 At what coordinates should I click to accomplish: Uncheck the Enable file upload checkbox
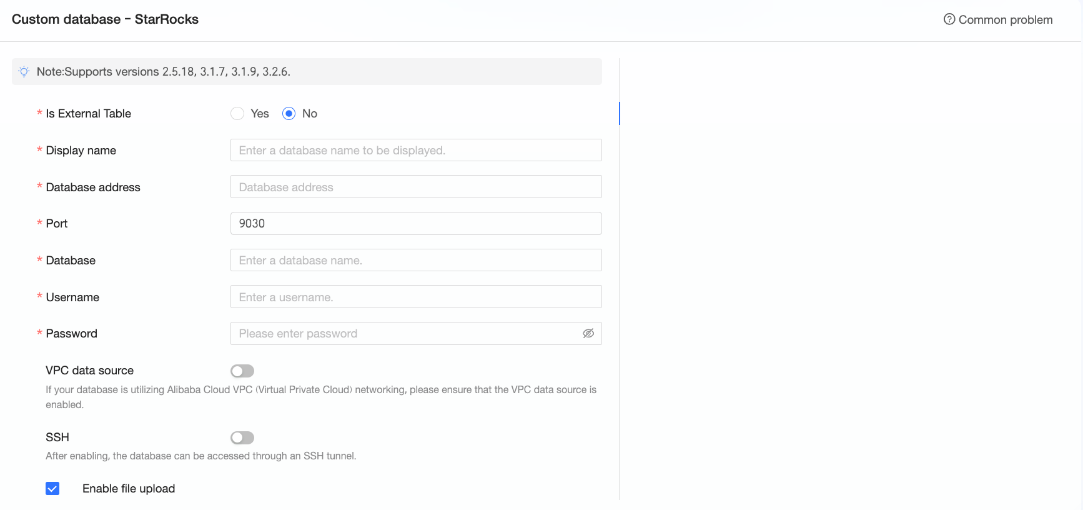click(52, 489)
